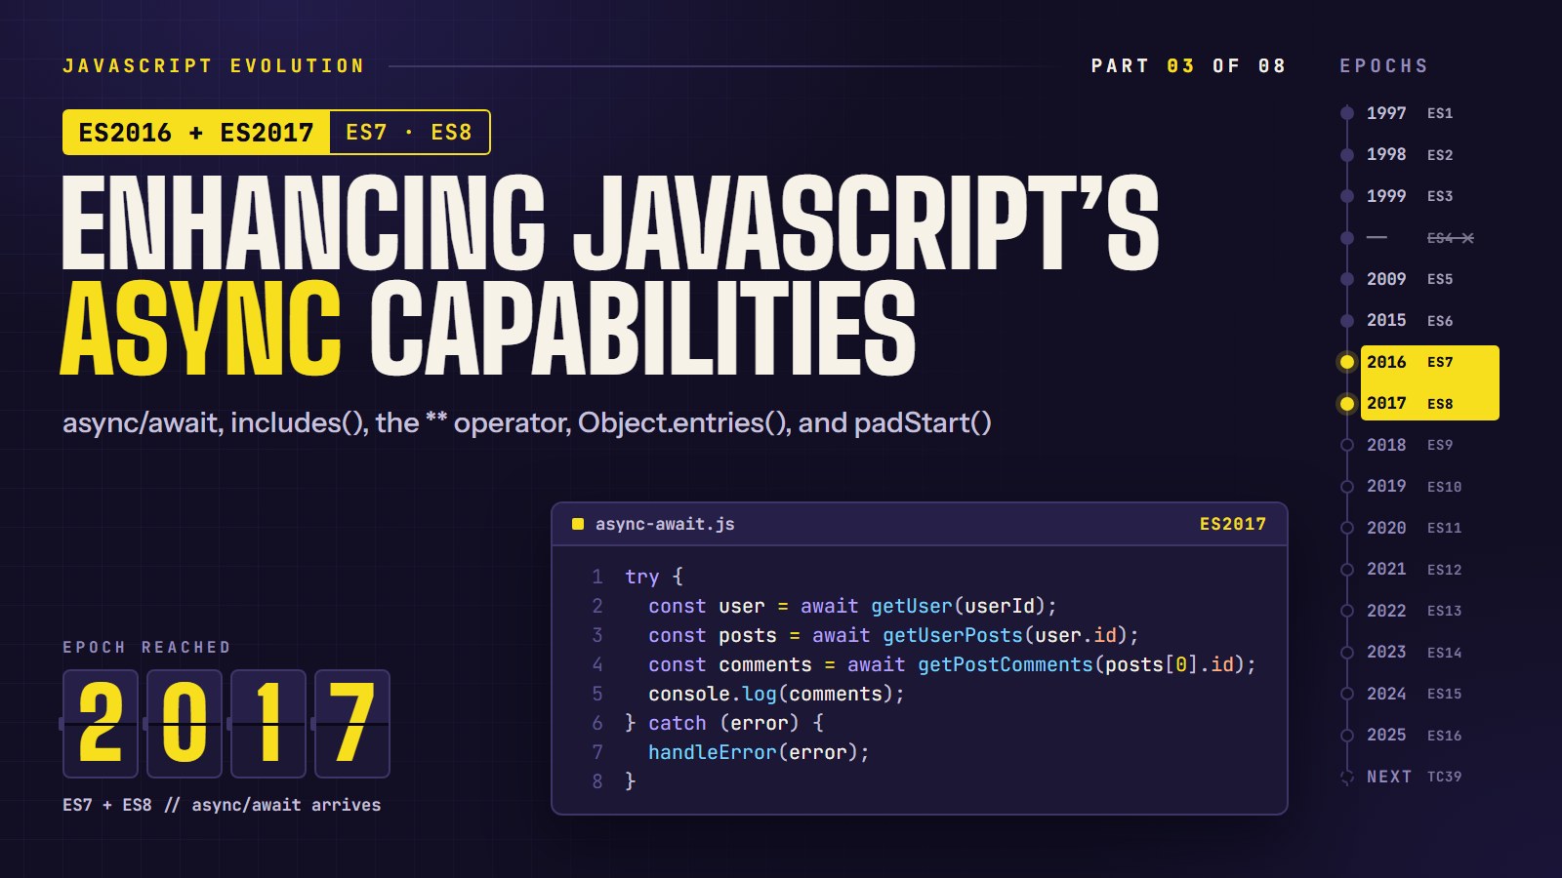Click the subtitle listing async/await and includes()

coord(527,423)
